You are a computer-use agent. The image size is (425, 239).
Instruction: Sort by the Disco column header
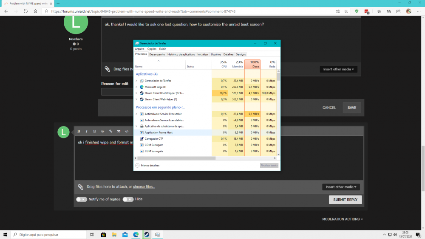coord(252,64)
